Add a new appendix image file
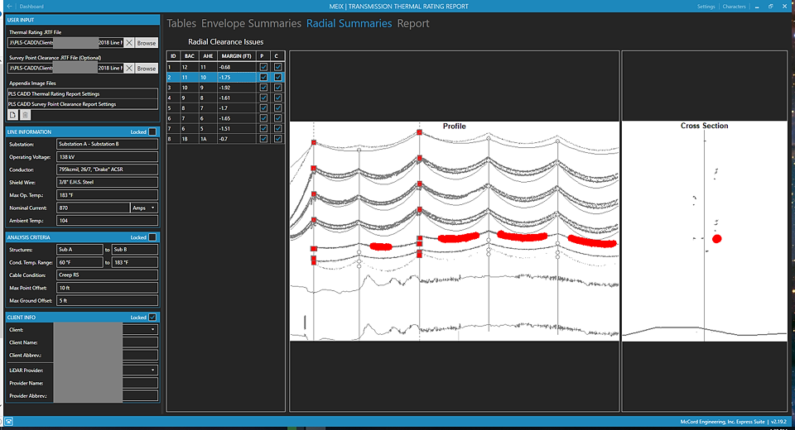The height and width of the screenshot is (430, 795). click(12, 115)
